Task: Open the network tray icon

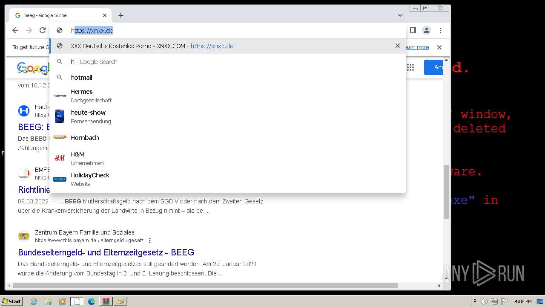Action: (x=494, y=301)
